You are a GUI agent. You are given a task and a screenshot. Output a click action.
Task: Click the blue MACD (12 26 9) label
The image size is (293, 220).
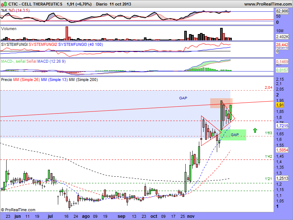point(51,61)
